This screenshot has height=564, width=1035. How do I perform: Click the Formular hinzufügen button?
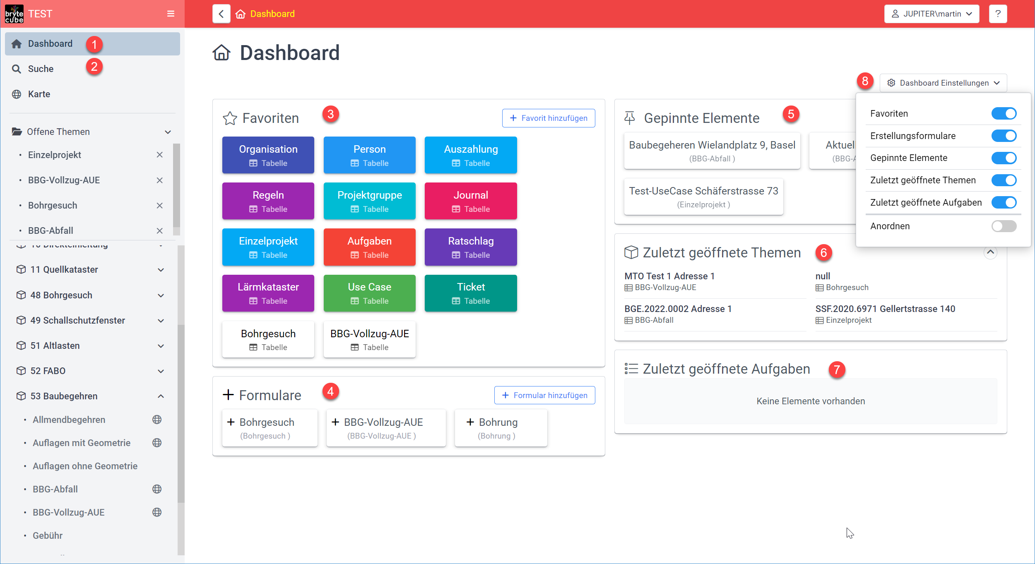pyautogui.click(x=544, y=395)
